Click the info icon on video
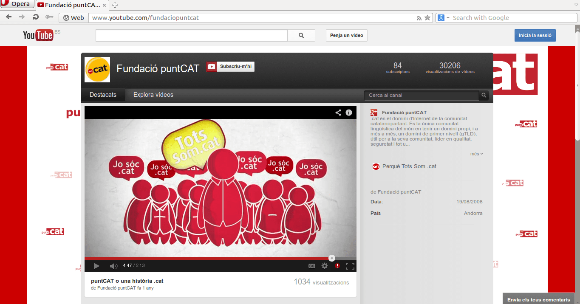 [x=349, y=113]
